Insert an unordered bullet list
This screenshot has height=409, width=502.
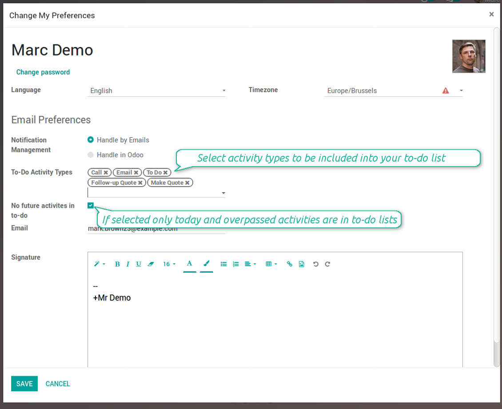click(x=224, y=264)
